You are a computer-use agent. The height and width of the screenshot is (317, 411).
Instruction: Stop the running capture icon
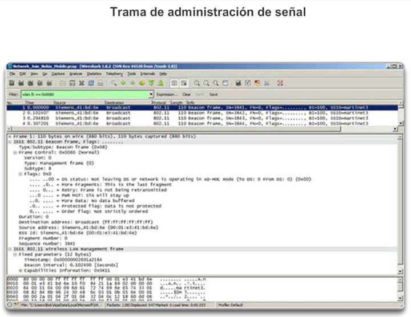pyautogui.click(x=40, y=83)
